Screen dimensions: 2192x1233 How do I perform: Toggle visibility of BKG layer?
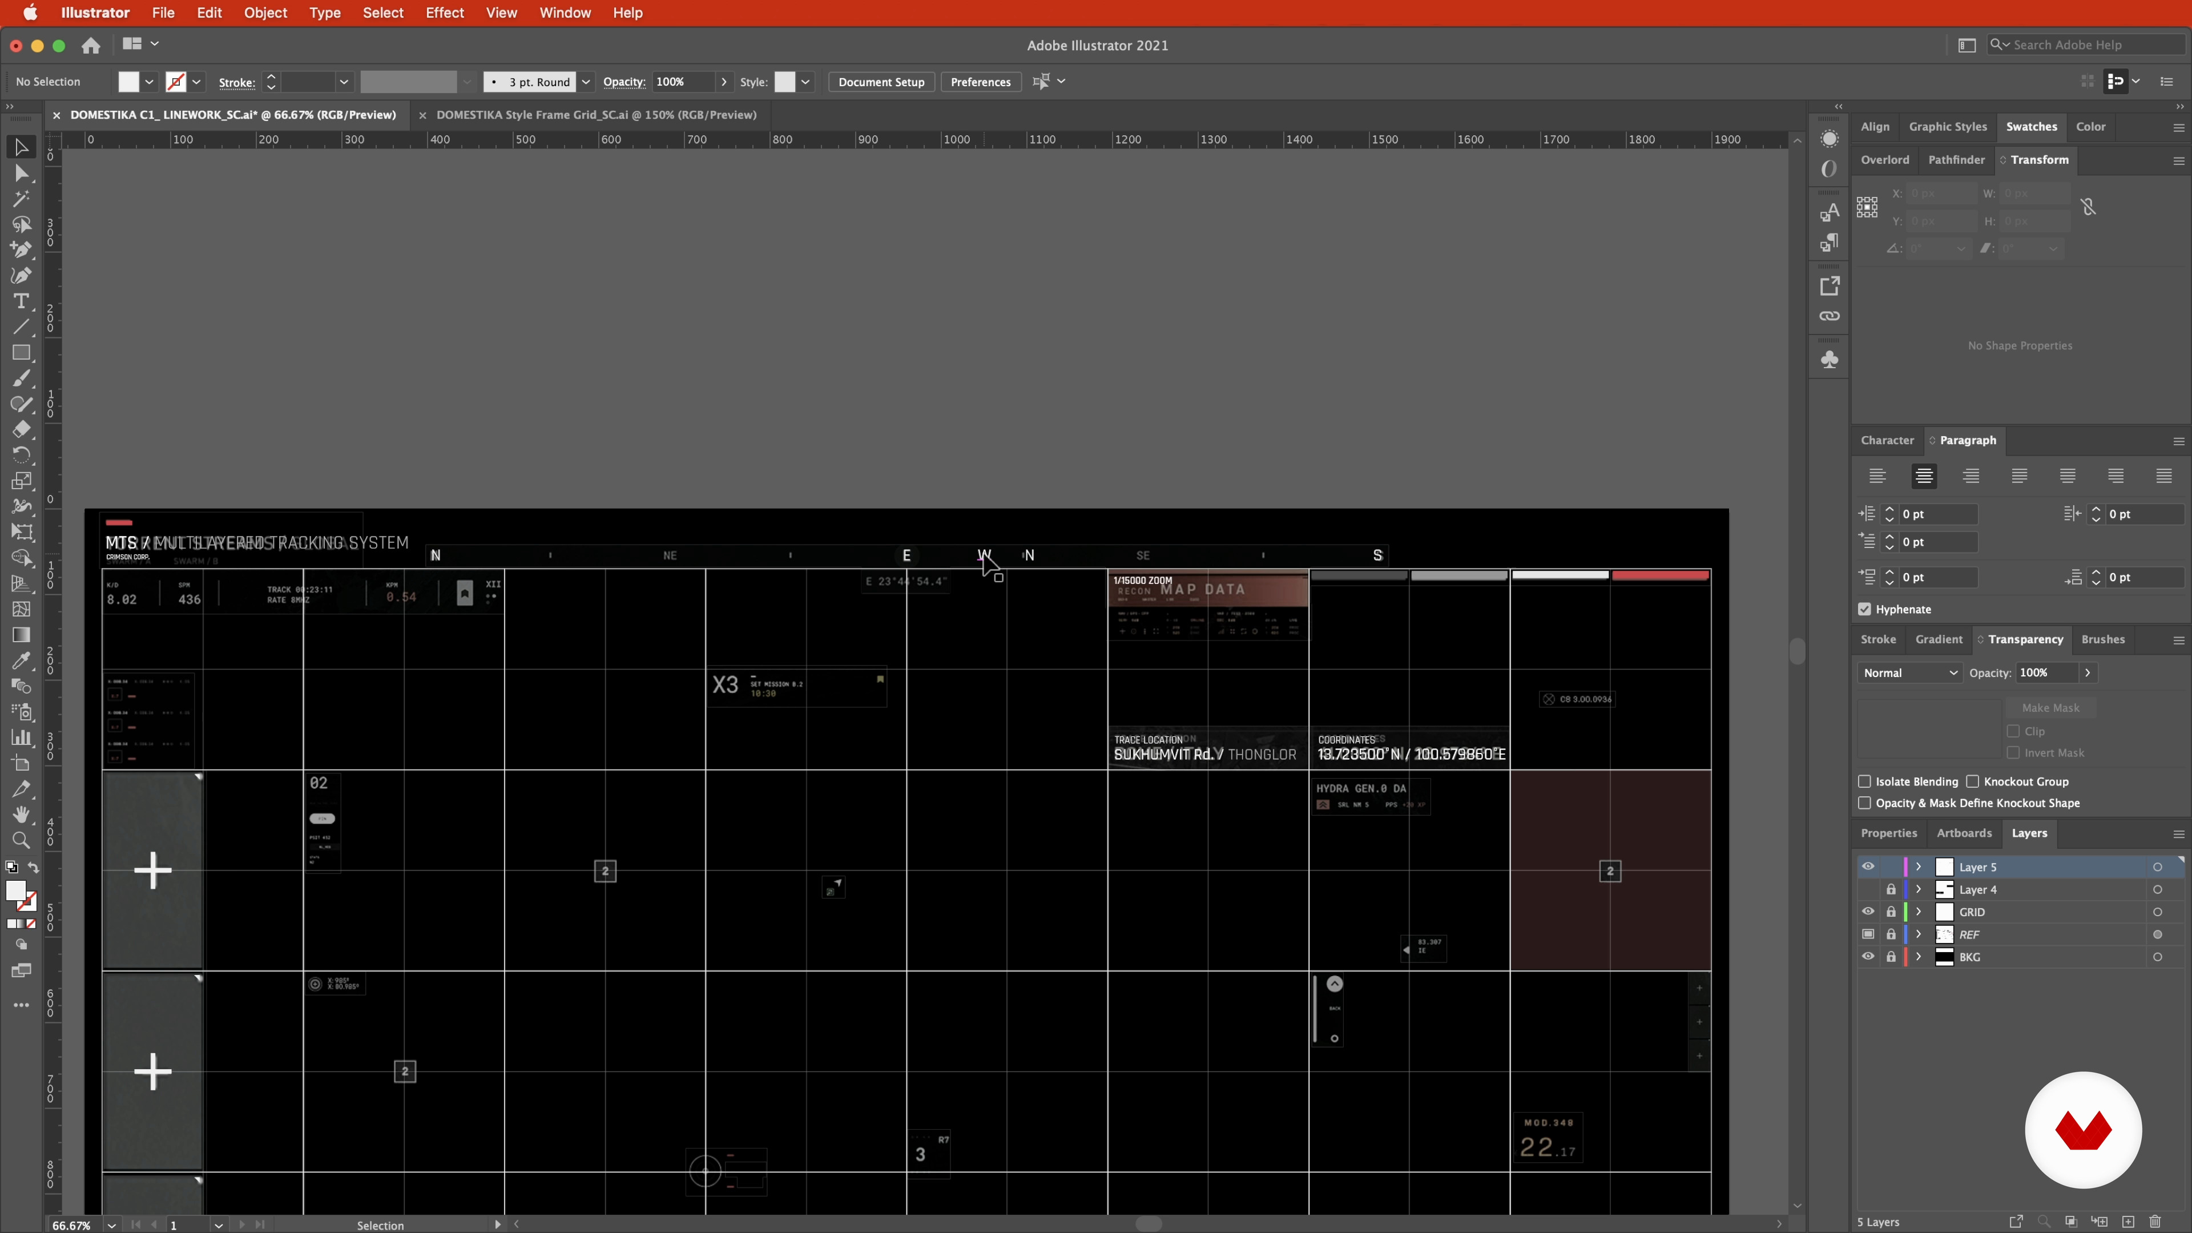[1868, 957]
